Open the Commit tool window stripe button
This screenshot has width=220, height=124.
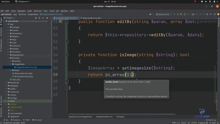[x=1, y=32]
